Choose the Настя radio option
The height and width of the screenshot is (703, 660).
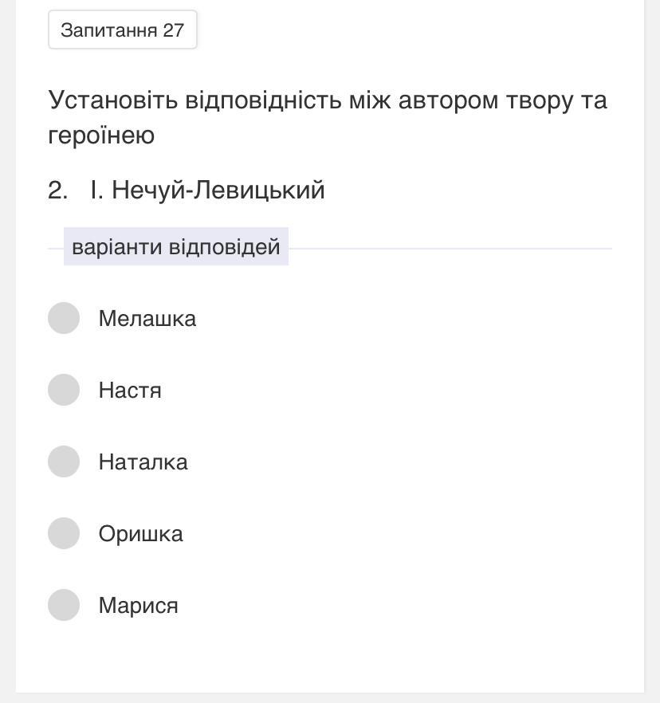coord(64,390)
